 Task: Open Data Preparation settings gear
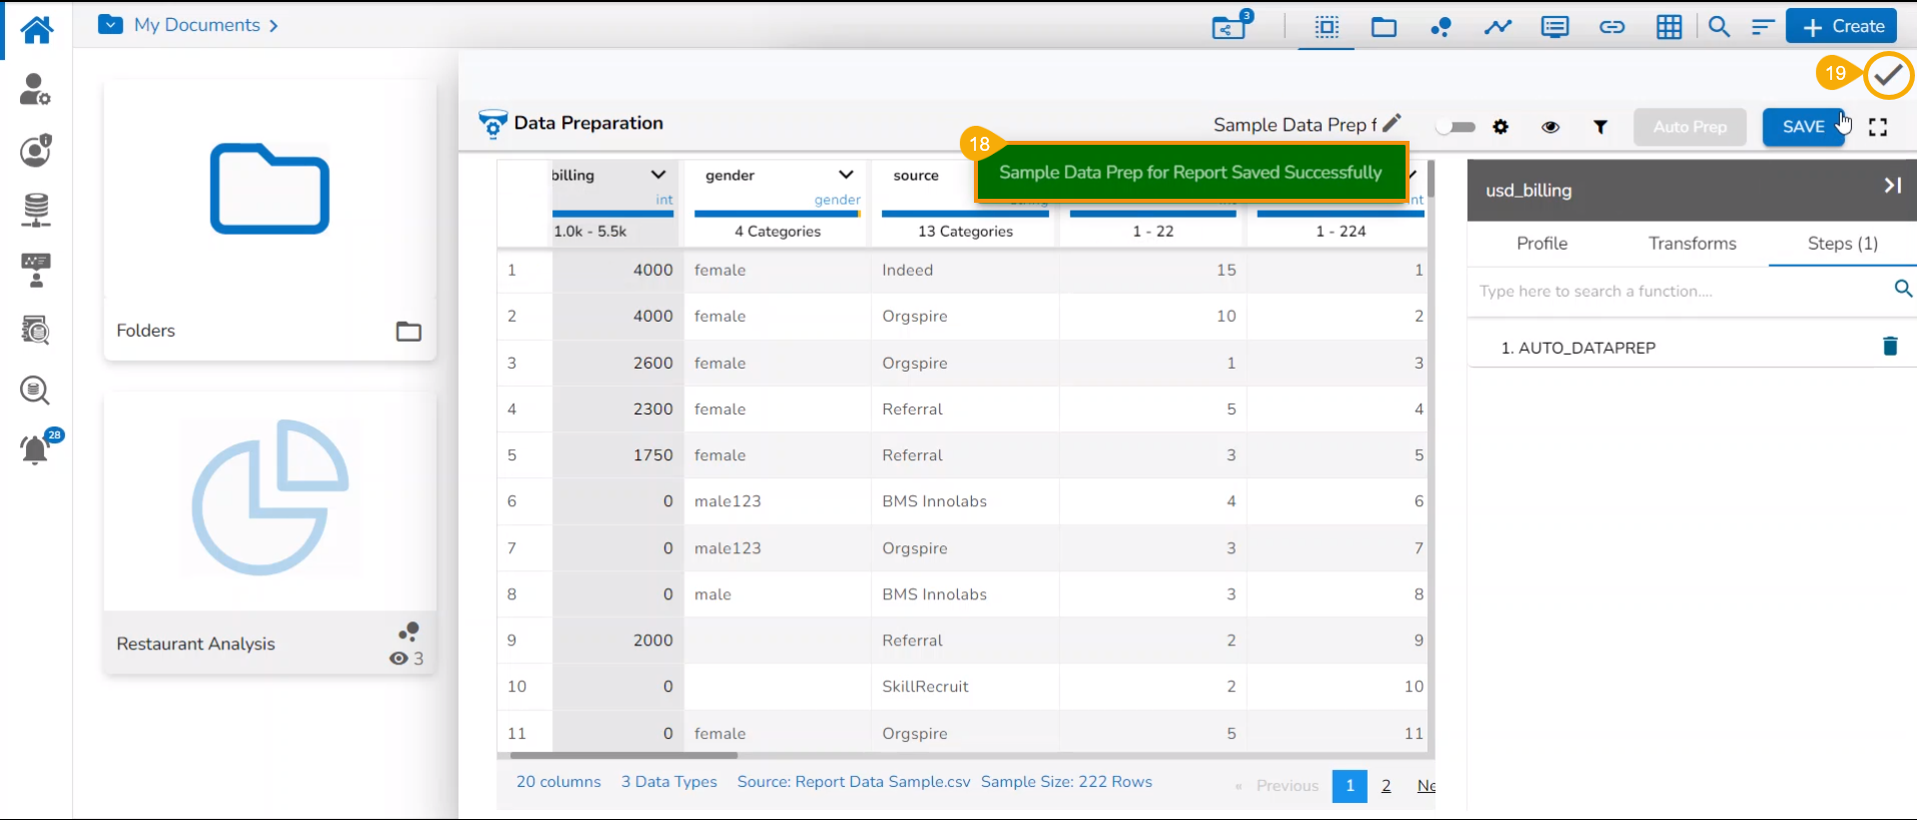1500,127
